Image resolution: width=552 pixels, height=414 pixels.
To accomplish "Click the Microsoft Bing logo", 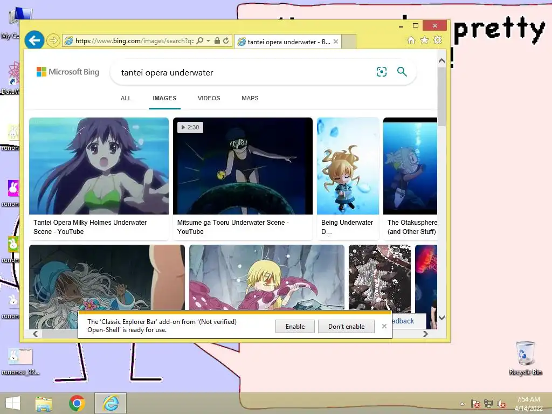I will [68, 72].
